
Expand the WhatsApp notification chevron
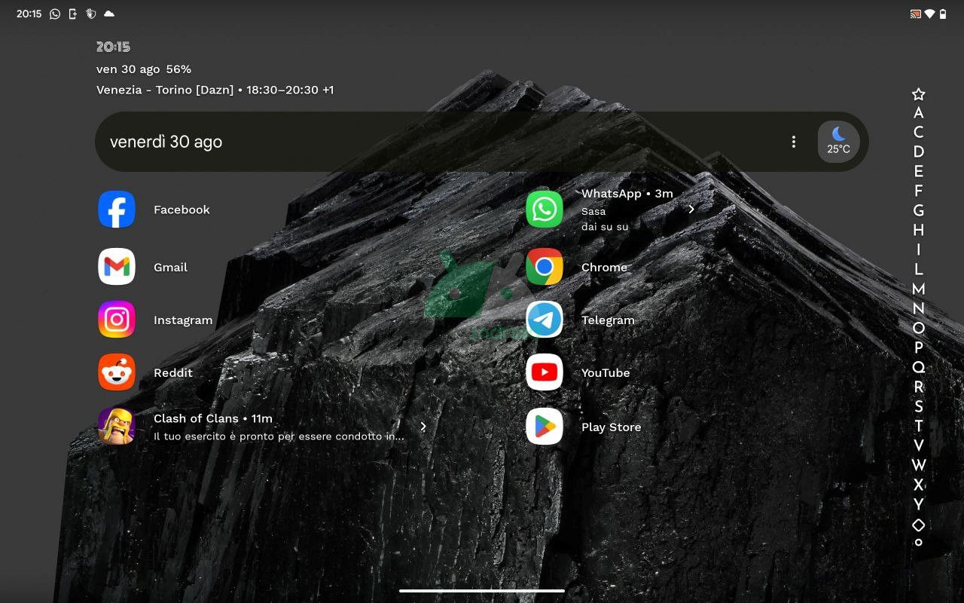[x=691, y=209]
